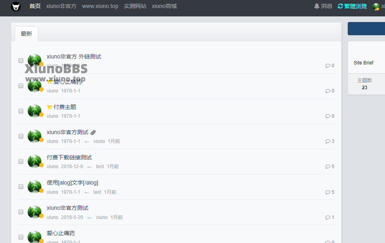Open the www.xiuno.top nav link
Image resolution: width=385 pixels, height=243 pixels.
coord(100,6)
